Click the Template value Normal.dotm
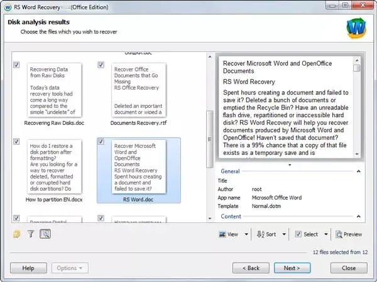 click(x=266, y=206)
